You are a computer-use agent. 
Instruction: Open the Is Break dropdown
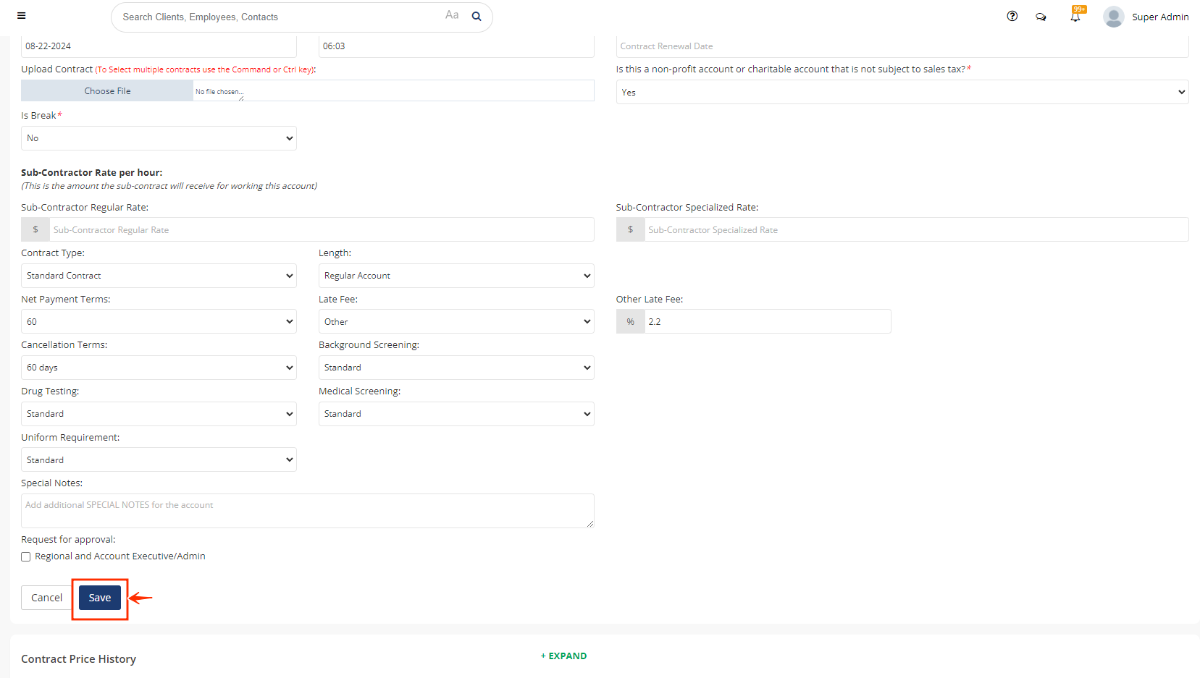click(159, 138)
